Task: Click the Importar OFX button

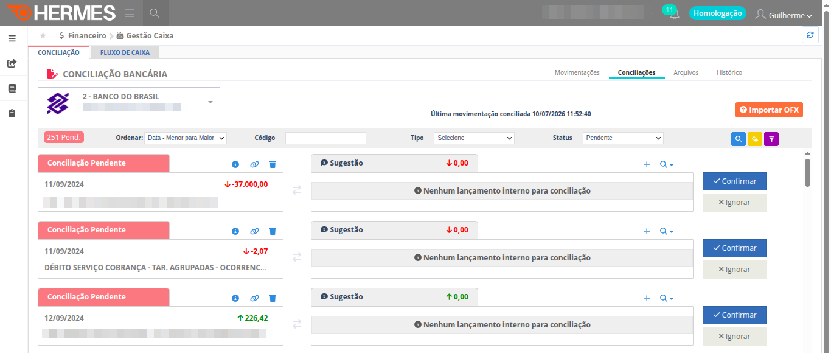Action: (769, 110)
